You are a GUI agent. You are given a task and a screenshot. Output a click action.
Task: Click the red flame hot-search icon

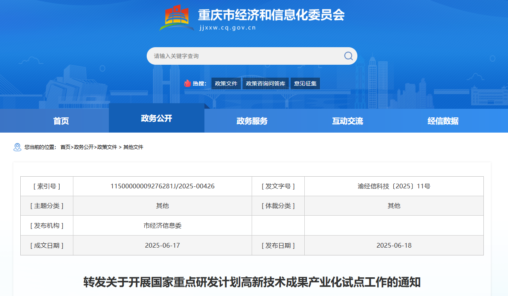[x=188, y=83]
